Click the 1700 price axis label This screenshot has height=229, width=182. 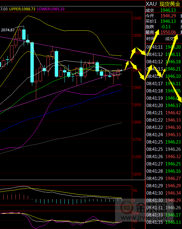pyautogui.click(x=137, y=157)
